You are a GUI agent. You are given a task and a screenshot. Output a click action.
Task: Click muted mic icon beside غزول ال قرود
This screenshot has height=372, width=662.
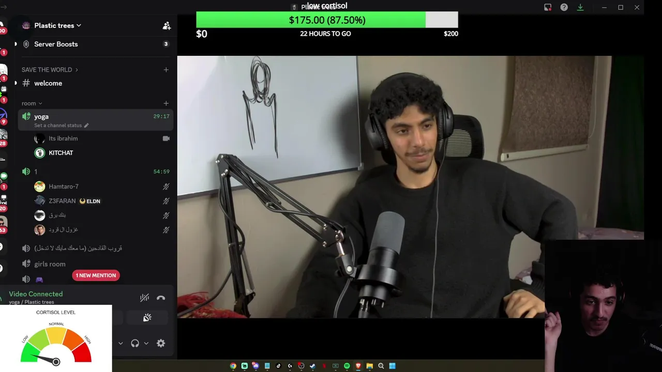click(166, 230)
